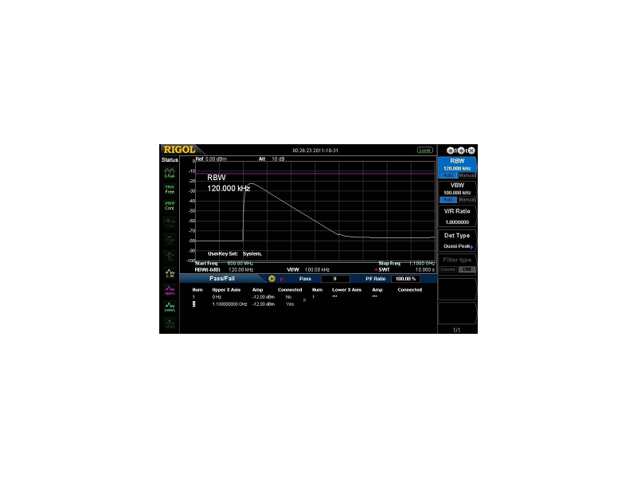Click the Math trace icon
Image resolution: width=637 pixels, height=478 pixels.
click(x=170, y=323)
